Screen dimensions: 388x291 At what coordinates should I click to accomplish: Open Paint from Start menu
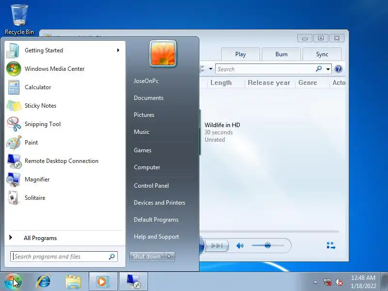(x=65, y=143)
